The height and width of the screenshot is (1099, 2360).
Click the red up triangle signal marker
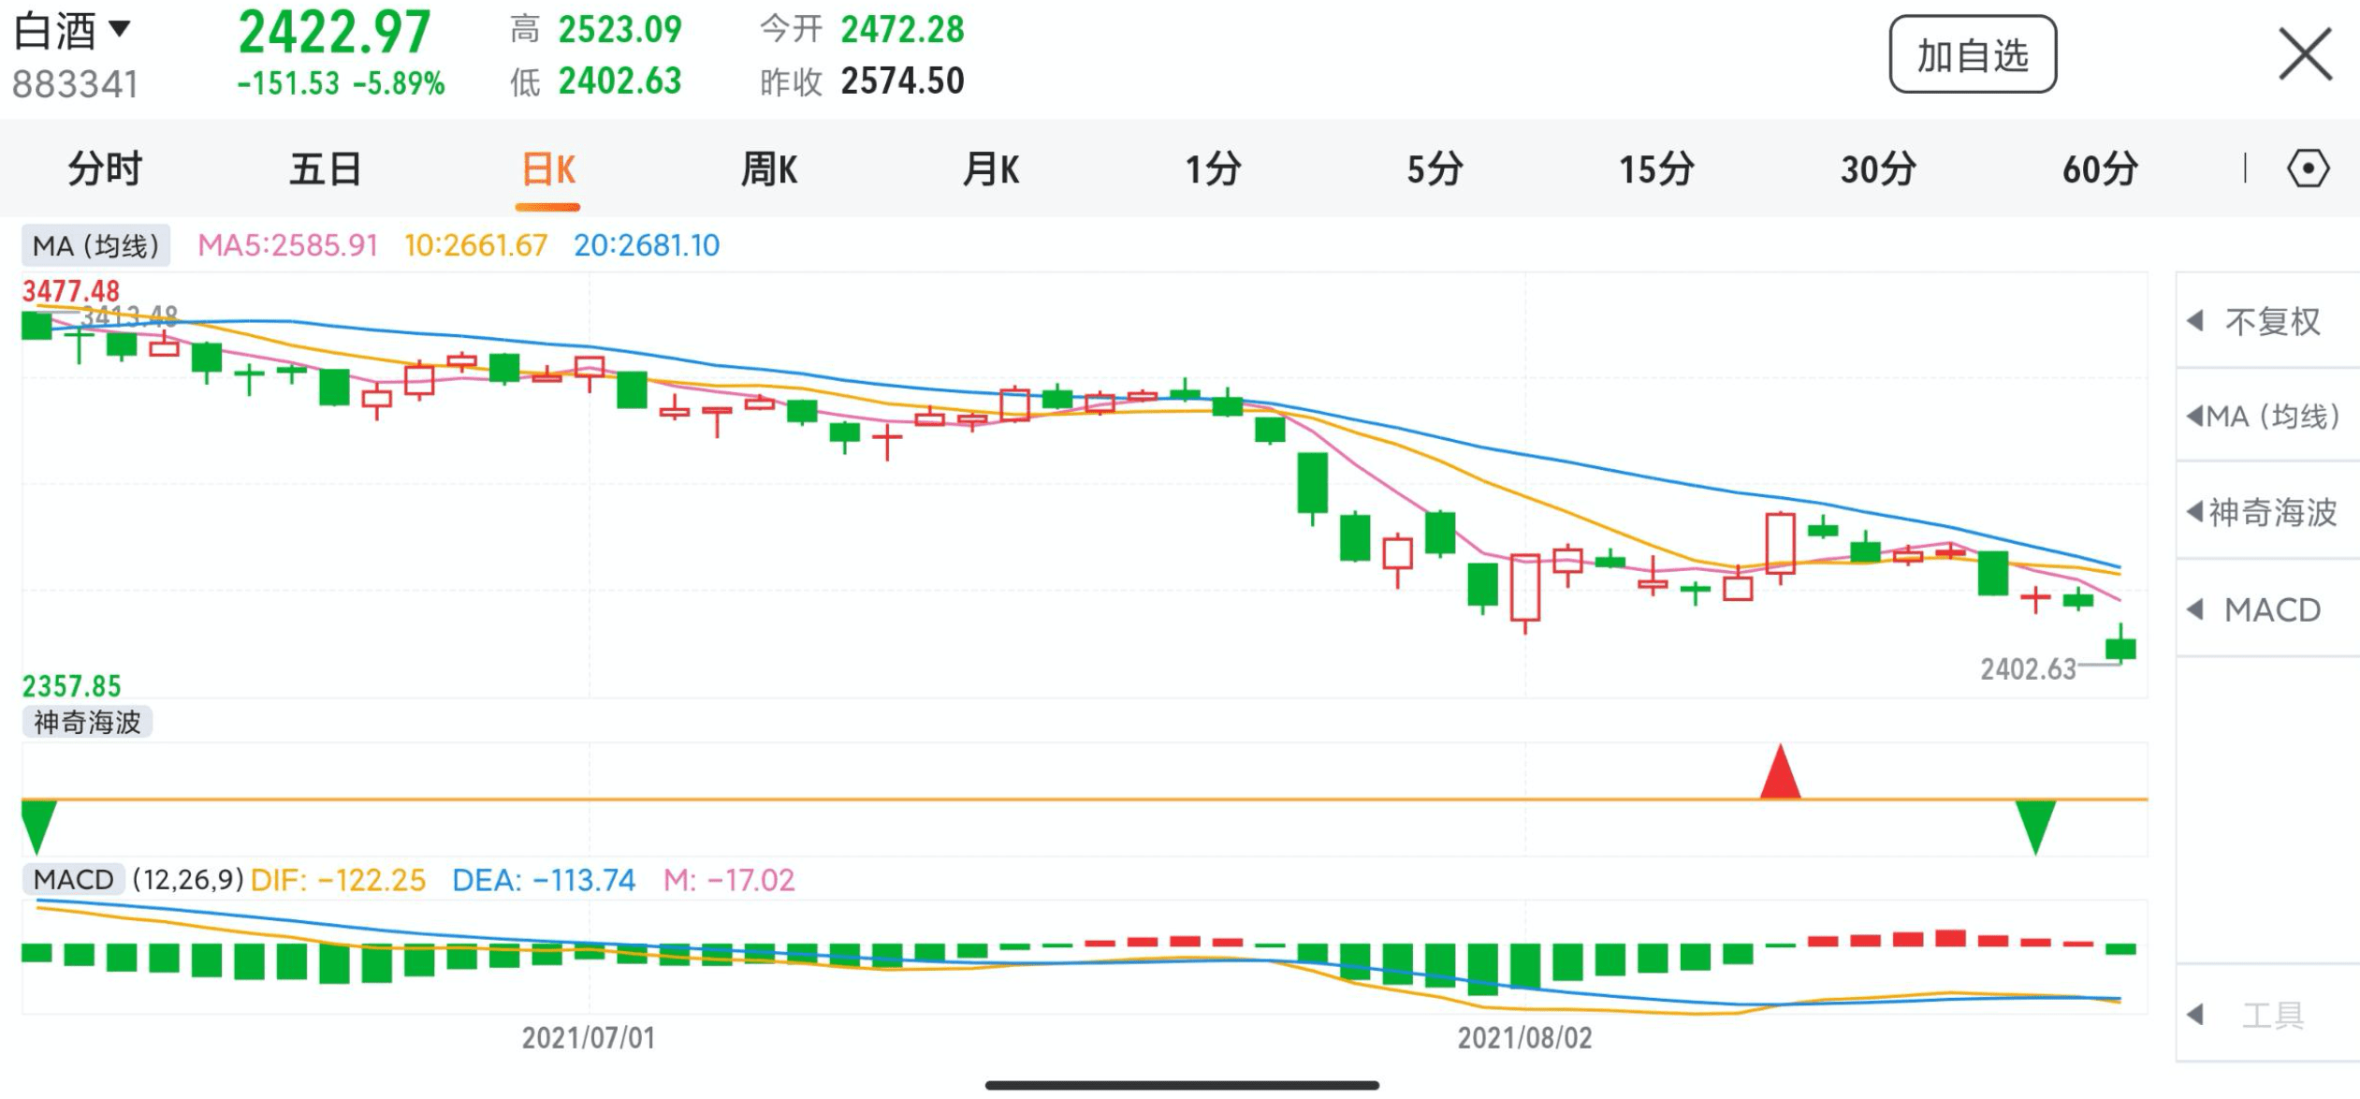click(1780, 771)
